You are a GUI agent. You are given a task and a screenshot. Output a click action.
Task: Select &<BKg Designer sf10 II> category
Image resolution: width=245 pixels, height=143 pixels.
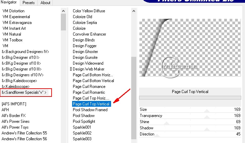(21, 63)
